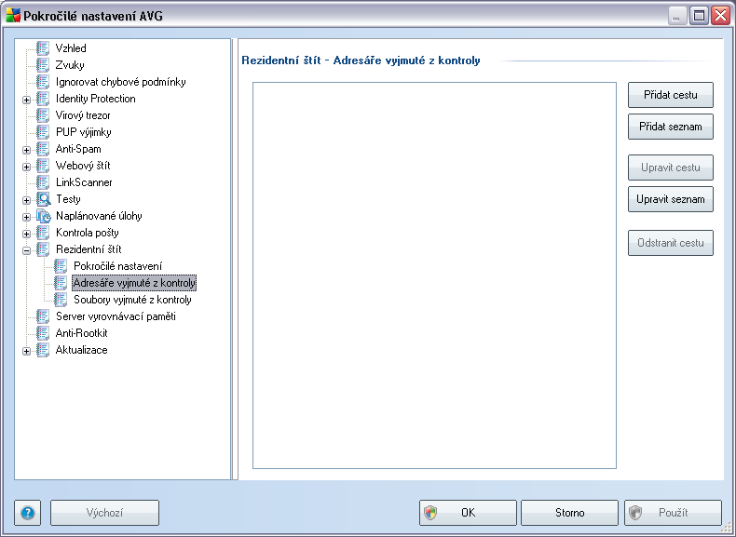This screenshot has height=537, width=736.
Task: Select Testy label in the tree
Action: [x=68, y=199]
